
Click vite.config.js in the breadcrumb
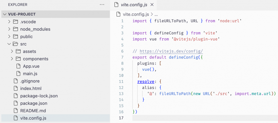[136, 14]
